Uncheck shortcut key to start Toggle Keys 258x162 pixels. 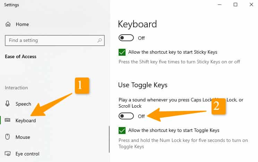122,130
